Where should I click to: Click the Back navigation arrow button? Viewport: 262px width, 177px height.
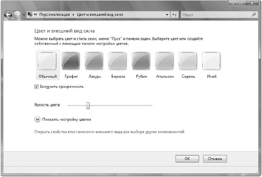tap(8, 15)
